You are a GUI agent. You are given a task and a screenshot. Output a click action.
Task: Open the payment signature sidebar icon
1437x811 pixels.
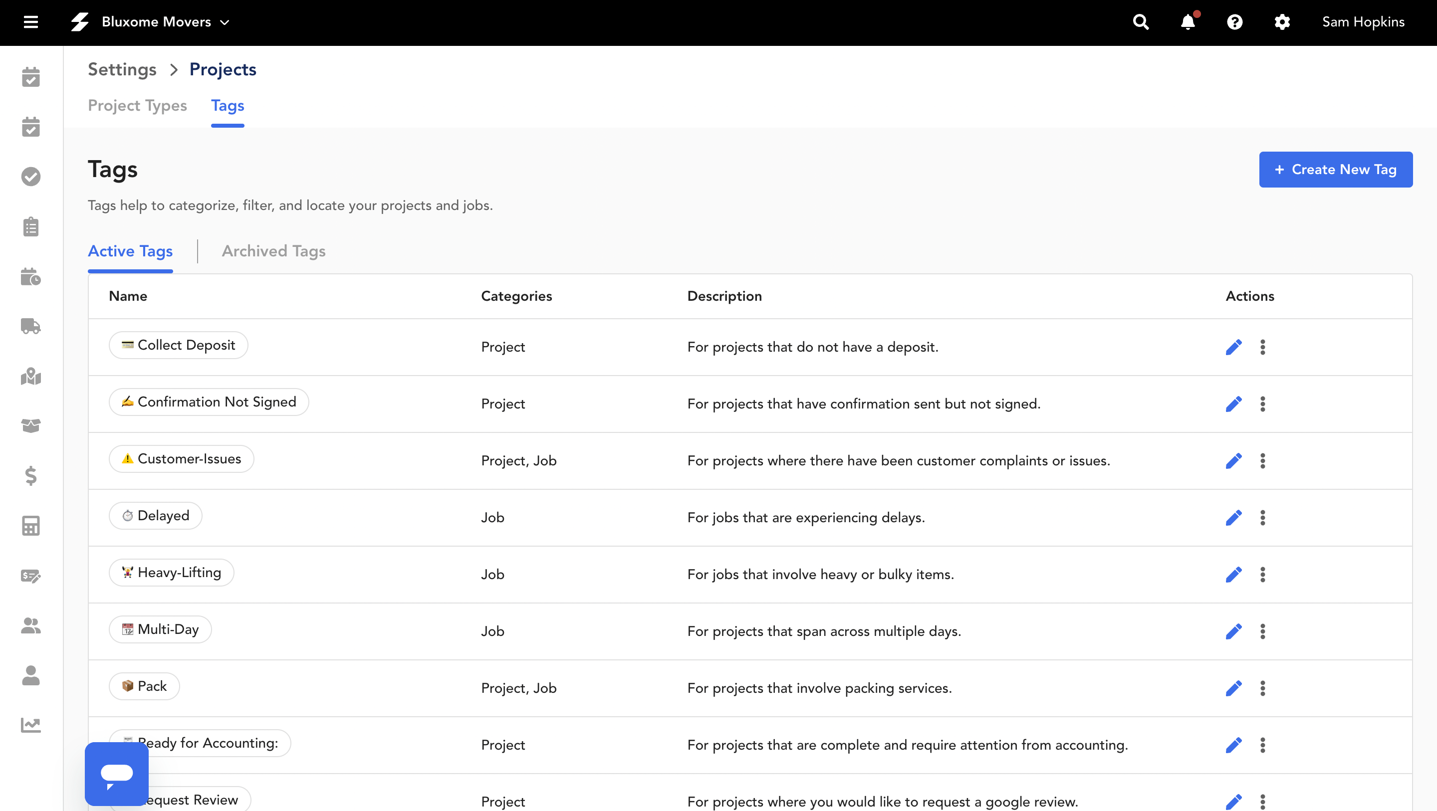click(30, 576)
